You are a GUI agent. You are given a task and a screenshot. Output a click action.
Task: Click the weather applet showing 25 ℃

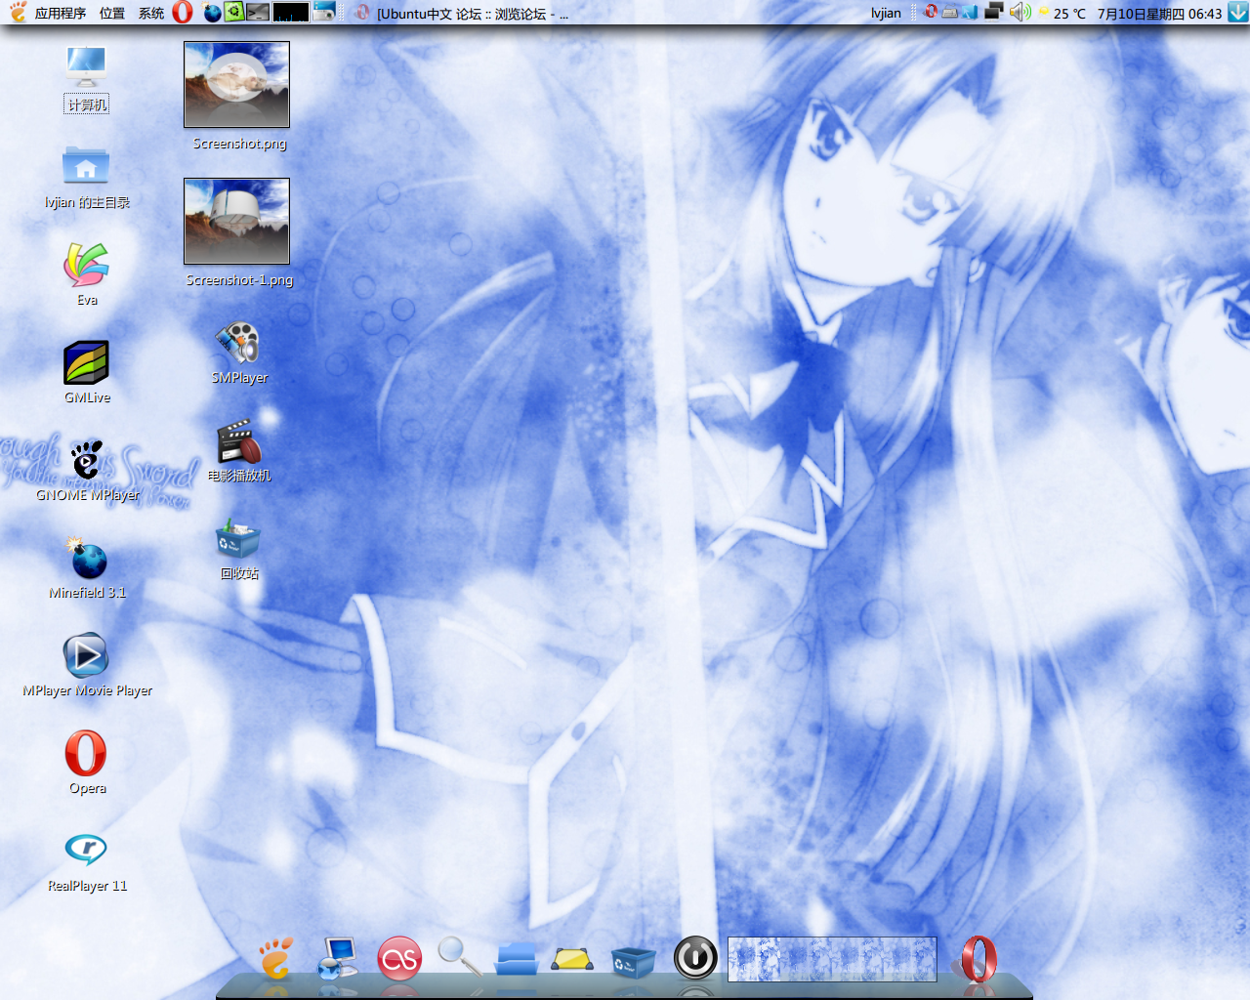tap(1062, 14)
